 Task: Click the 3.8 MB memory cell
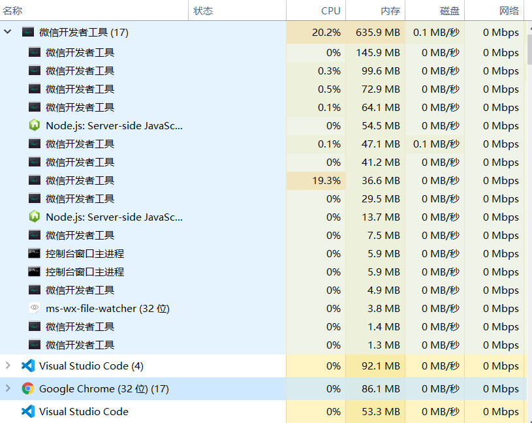click(x=375, y=308)
